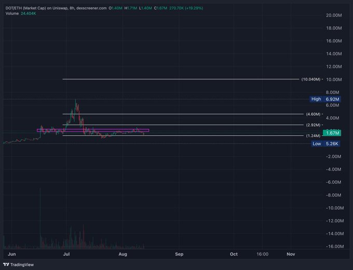353x270 pixels.
Task: Click the 4.00M price axis label
Action: point(333,118)
